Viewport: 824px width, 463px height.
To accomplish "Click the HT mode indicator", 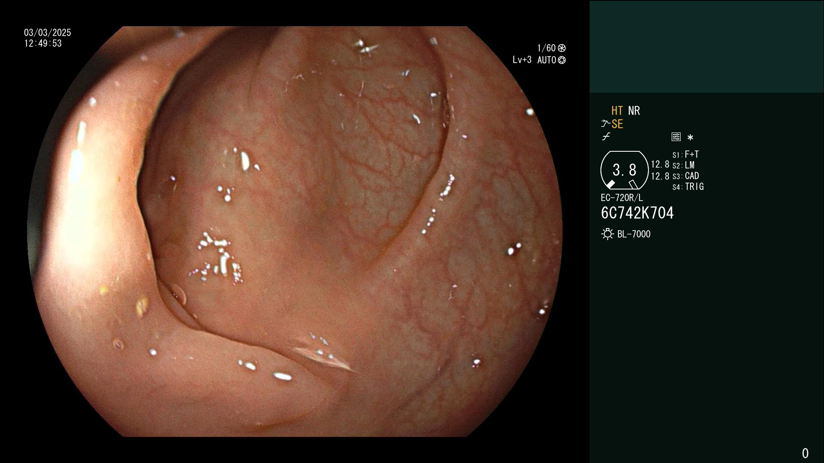I will [617, 111].
